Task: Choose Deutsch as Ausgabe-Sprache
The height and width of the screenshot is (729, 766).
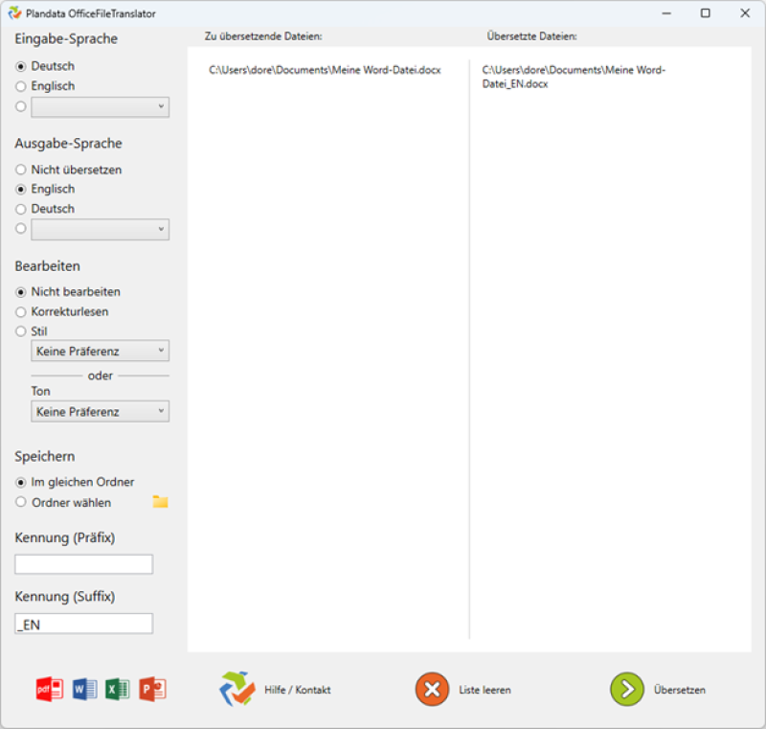Action: (x=21, y=209)
